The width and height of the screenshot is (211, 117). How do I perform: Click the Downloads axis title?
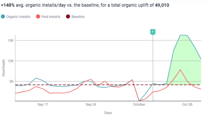point(4,68)
